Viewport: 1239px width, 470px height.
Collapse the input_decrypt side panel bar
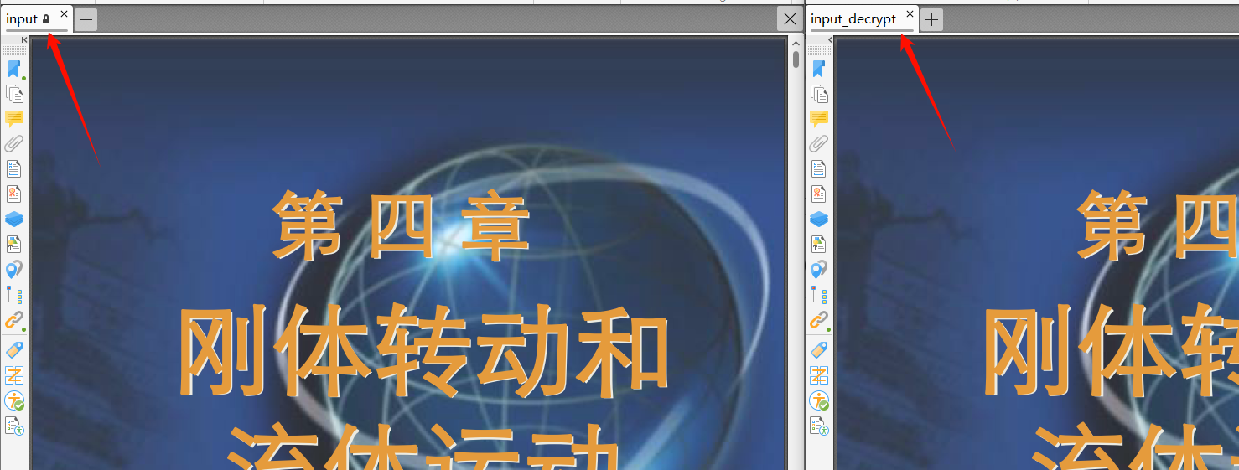(x=828, y=39)
